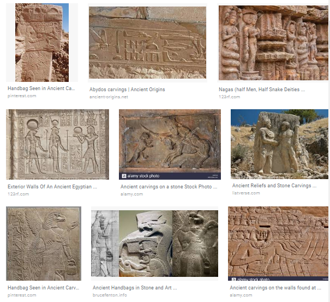Click 'Ancient carvings on the walls found at' title

click(275, 288)
